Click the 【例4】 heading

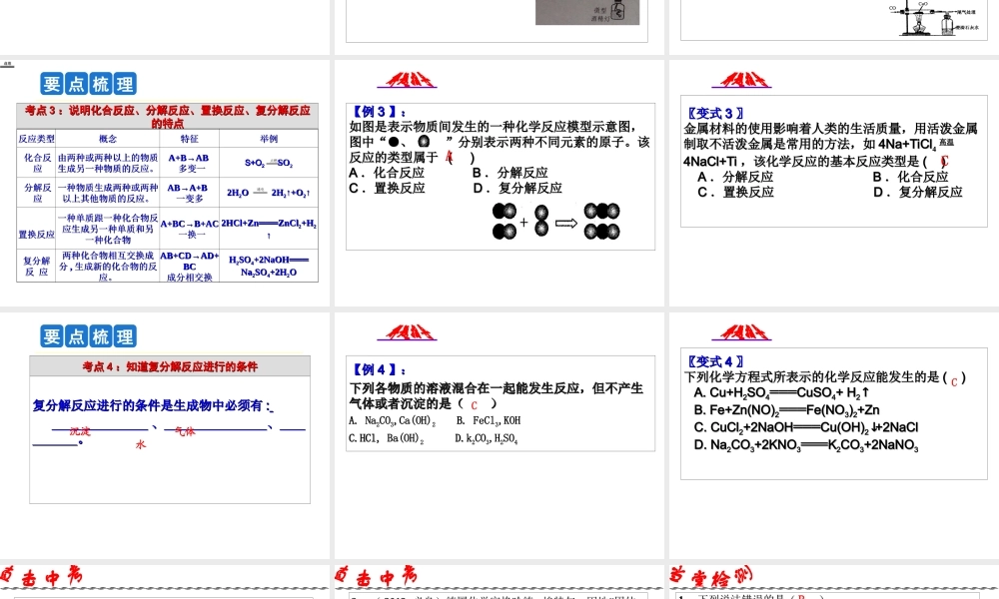point(378,369)
